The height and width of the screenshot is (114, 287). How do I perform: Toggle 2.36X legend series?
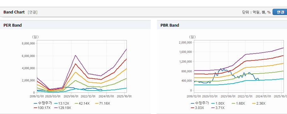click(x=258, y=103)
